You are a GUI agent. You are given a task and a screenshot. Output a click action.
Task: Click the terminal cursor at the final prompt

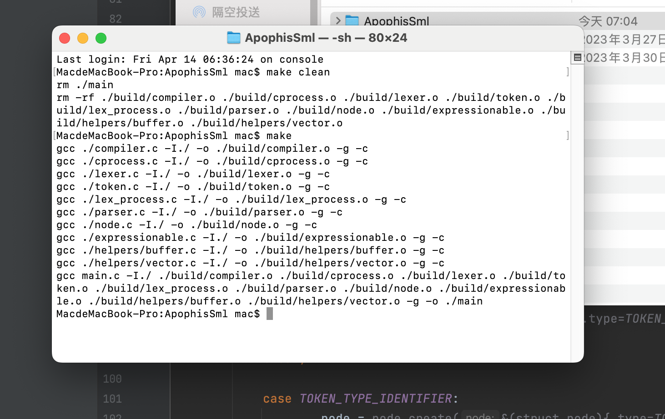[x=270, y=314]
